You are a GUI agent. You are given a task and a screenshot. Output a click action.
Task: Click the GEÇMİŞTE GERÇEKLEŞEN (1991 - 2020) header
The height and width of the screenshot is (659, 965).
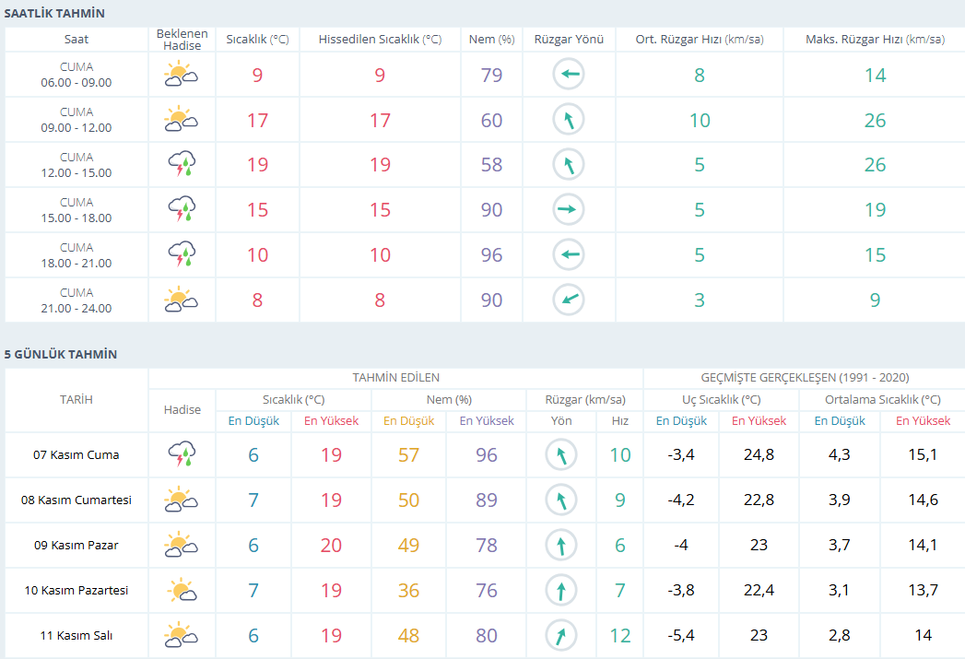coord(805,378)
